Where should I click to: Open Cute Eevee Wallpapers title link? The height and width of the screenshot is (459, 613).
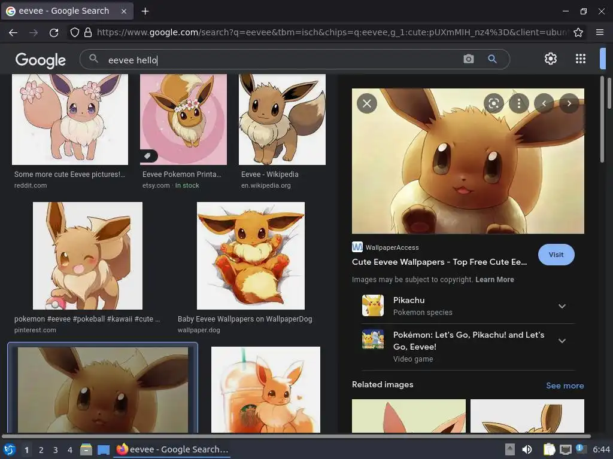pos(439,262)
